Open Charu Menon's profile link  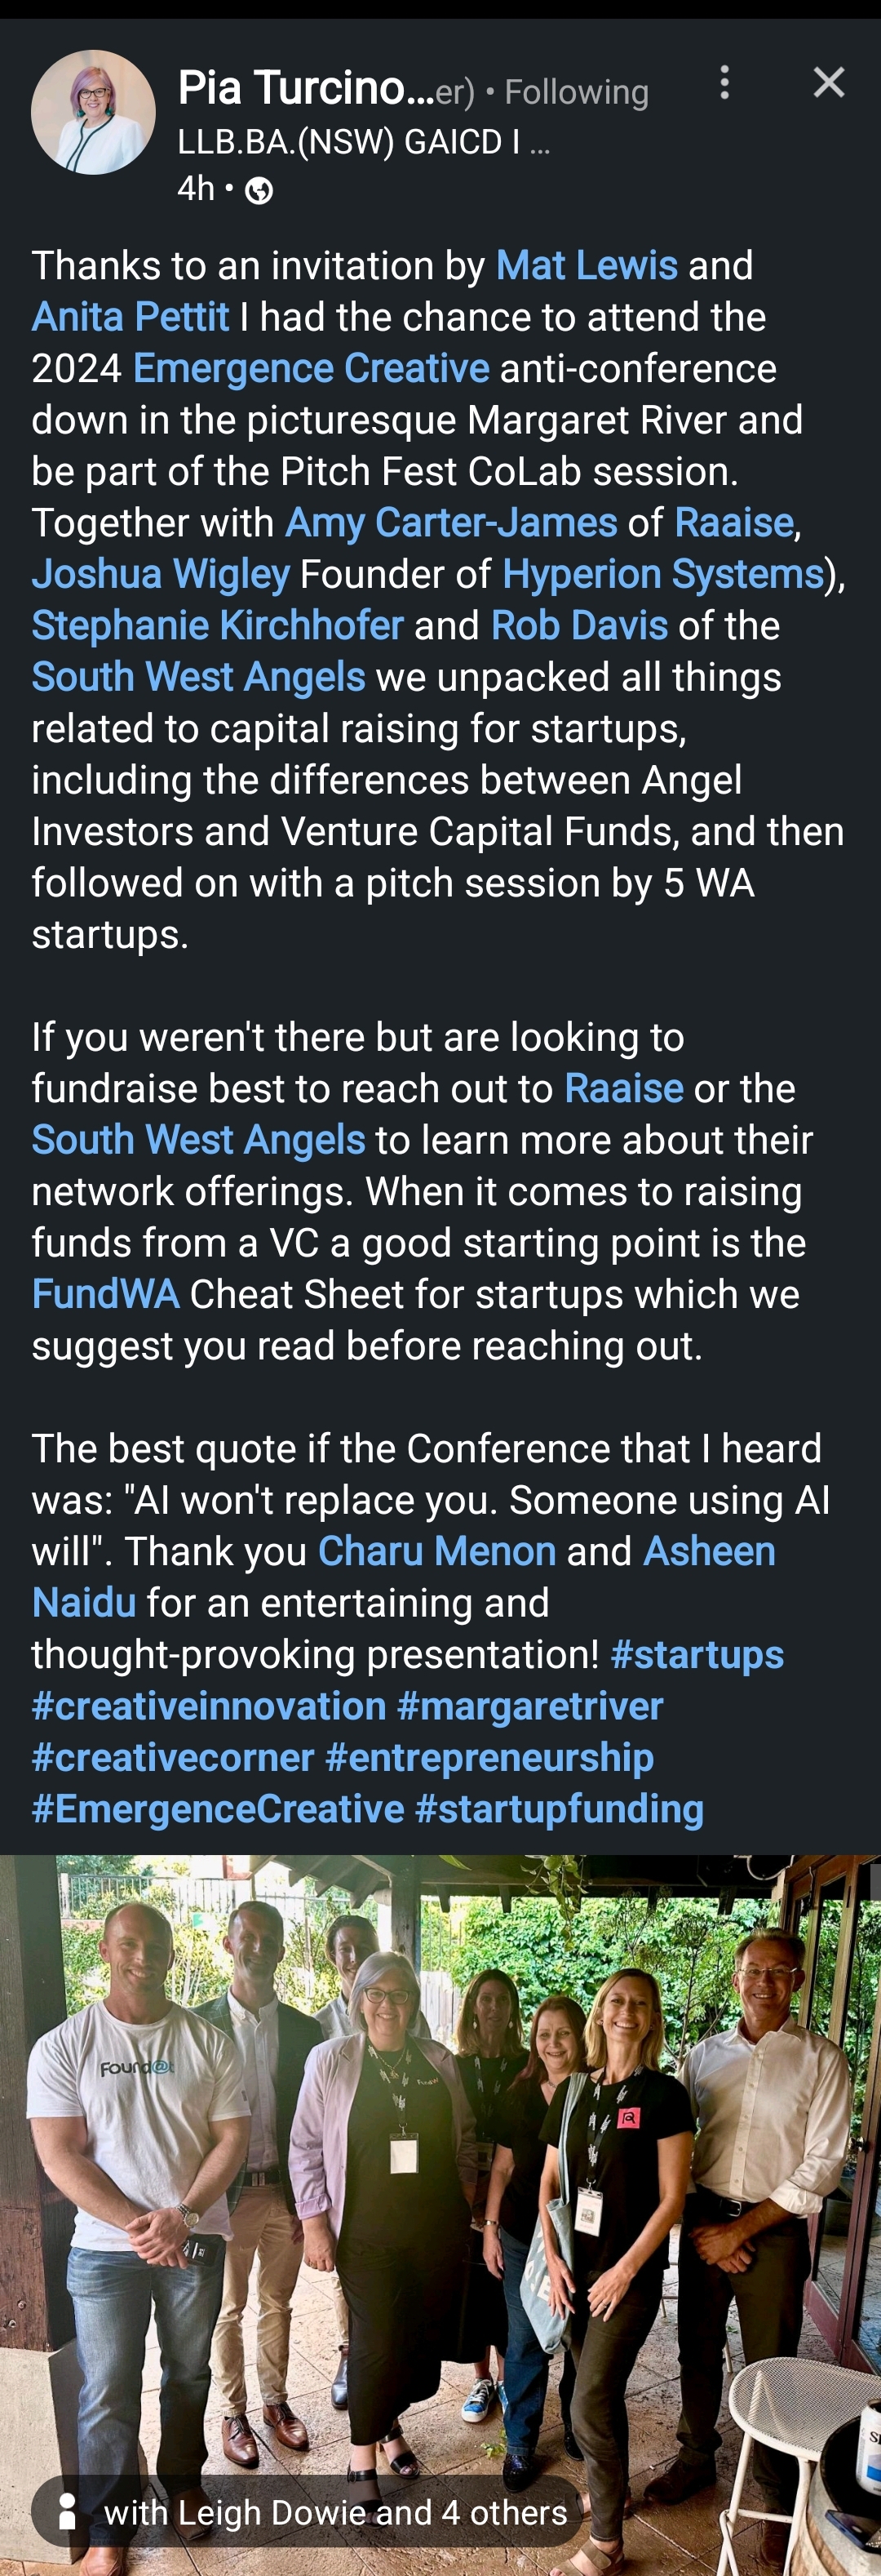[436, 1551]
